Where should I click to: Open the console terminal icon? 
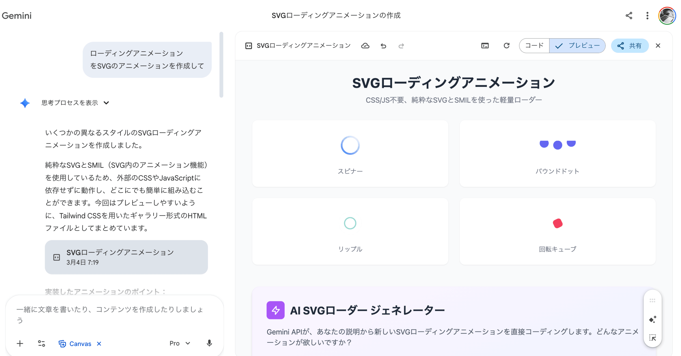[x=485, y=46]
